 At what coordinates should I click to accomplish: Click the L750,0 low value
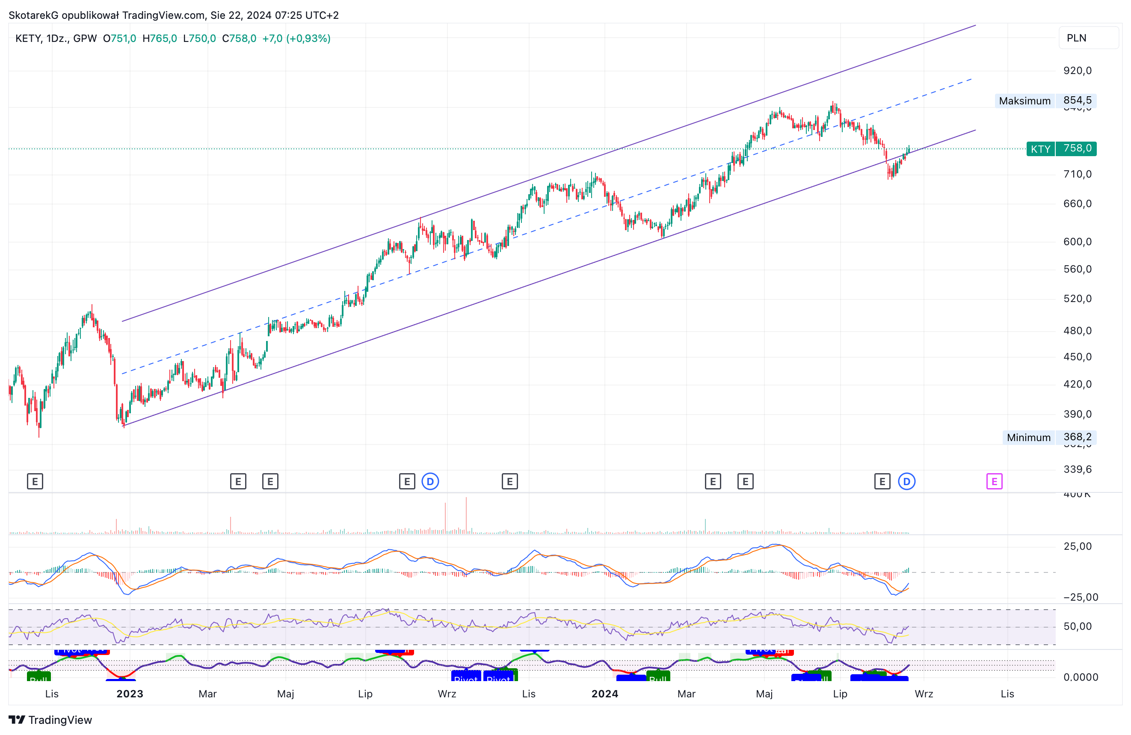(x=200, y=39)
